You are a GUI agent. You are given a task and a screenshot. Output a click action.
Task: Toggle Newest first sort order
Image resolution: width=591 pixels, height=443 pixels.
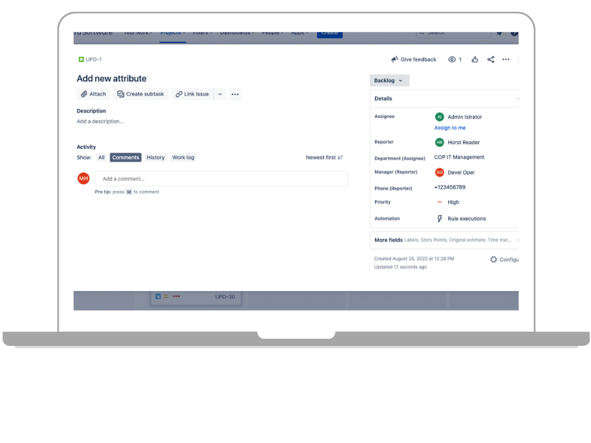(324, 157)
